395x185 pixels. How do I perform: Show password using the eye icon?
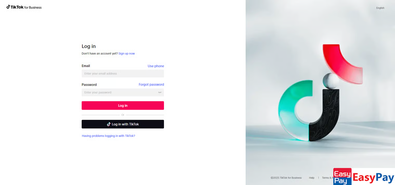point(160,93)
